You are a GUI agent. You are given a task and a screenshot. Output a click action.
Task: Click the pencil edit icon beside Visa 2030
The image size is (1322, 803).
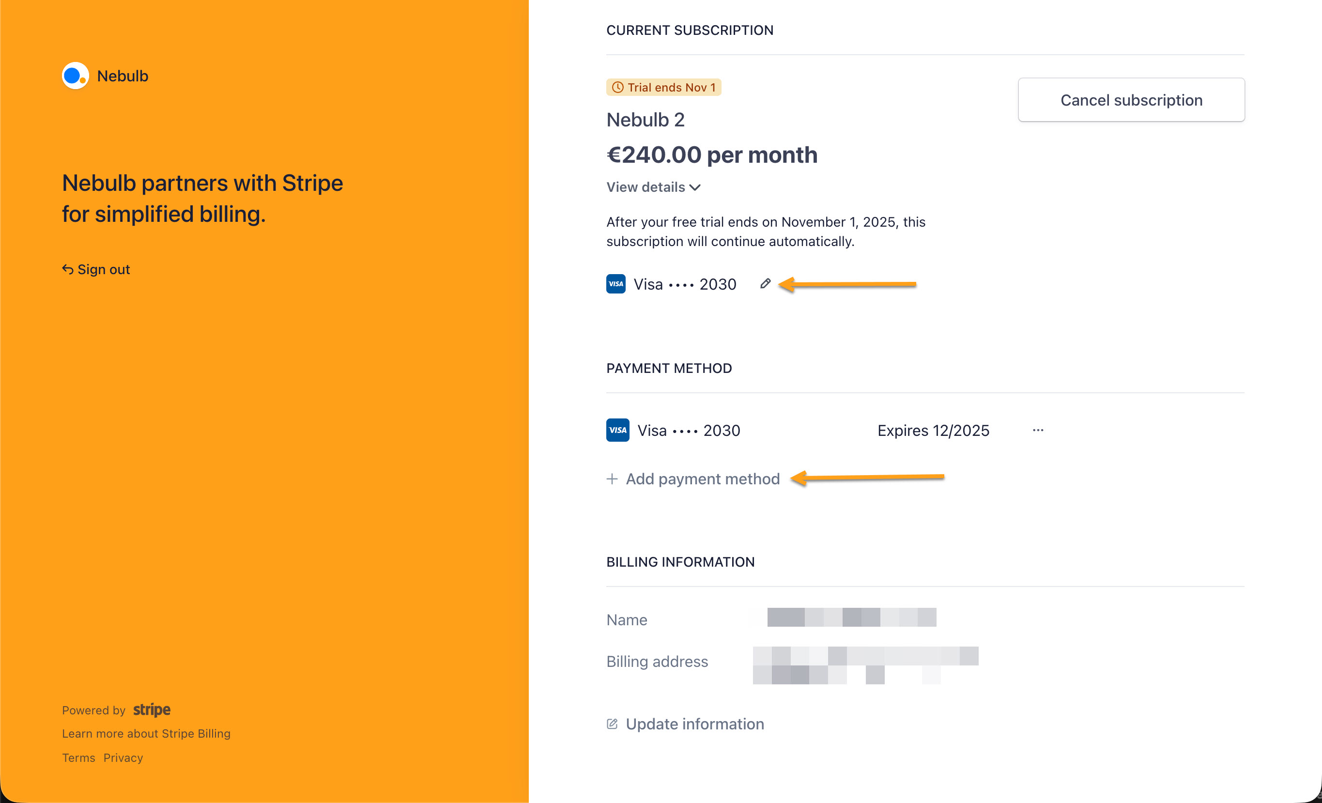click(765, 284)
